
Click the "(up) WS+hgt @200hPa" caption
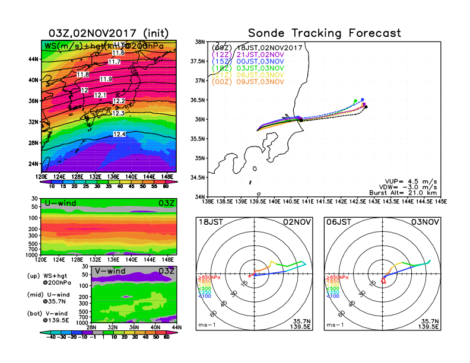coord(49,279)
